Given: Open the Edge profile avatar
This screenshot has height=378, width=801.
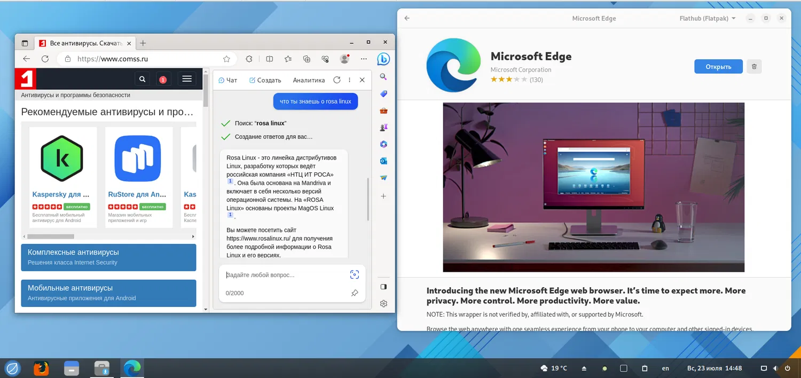Looking at the screenshot, I should tap(344, 59).
